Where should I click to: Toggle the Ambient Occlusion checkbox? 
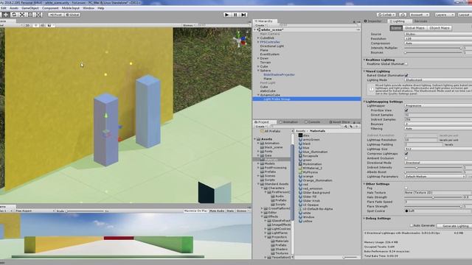(x=406, y=158)
